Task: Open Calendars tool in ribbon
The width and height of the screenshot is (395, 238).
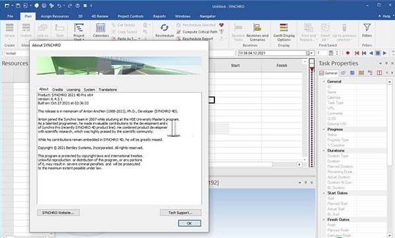Action: (x=101, y=30)
